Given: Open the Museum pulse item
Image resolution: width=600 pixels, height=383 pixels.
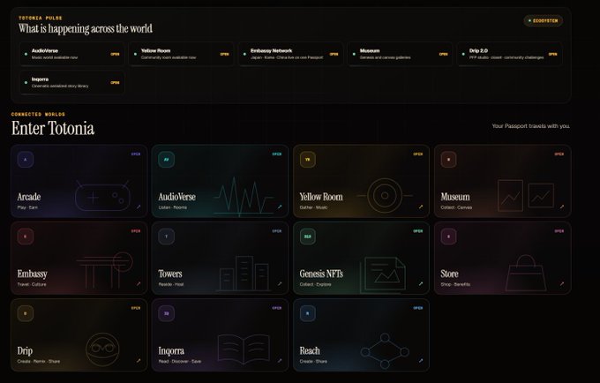Looking at the screenshot, I should pyautogui.click(x=401, y=54).
